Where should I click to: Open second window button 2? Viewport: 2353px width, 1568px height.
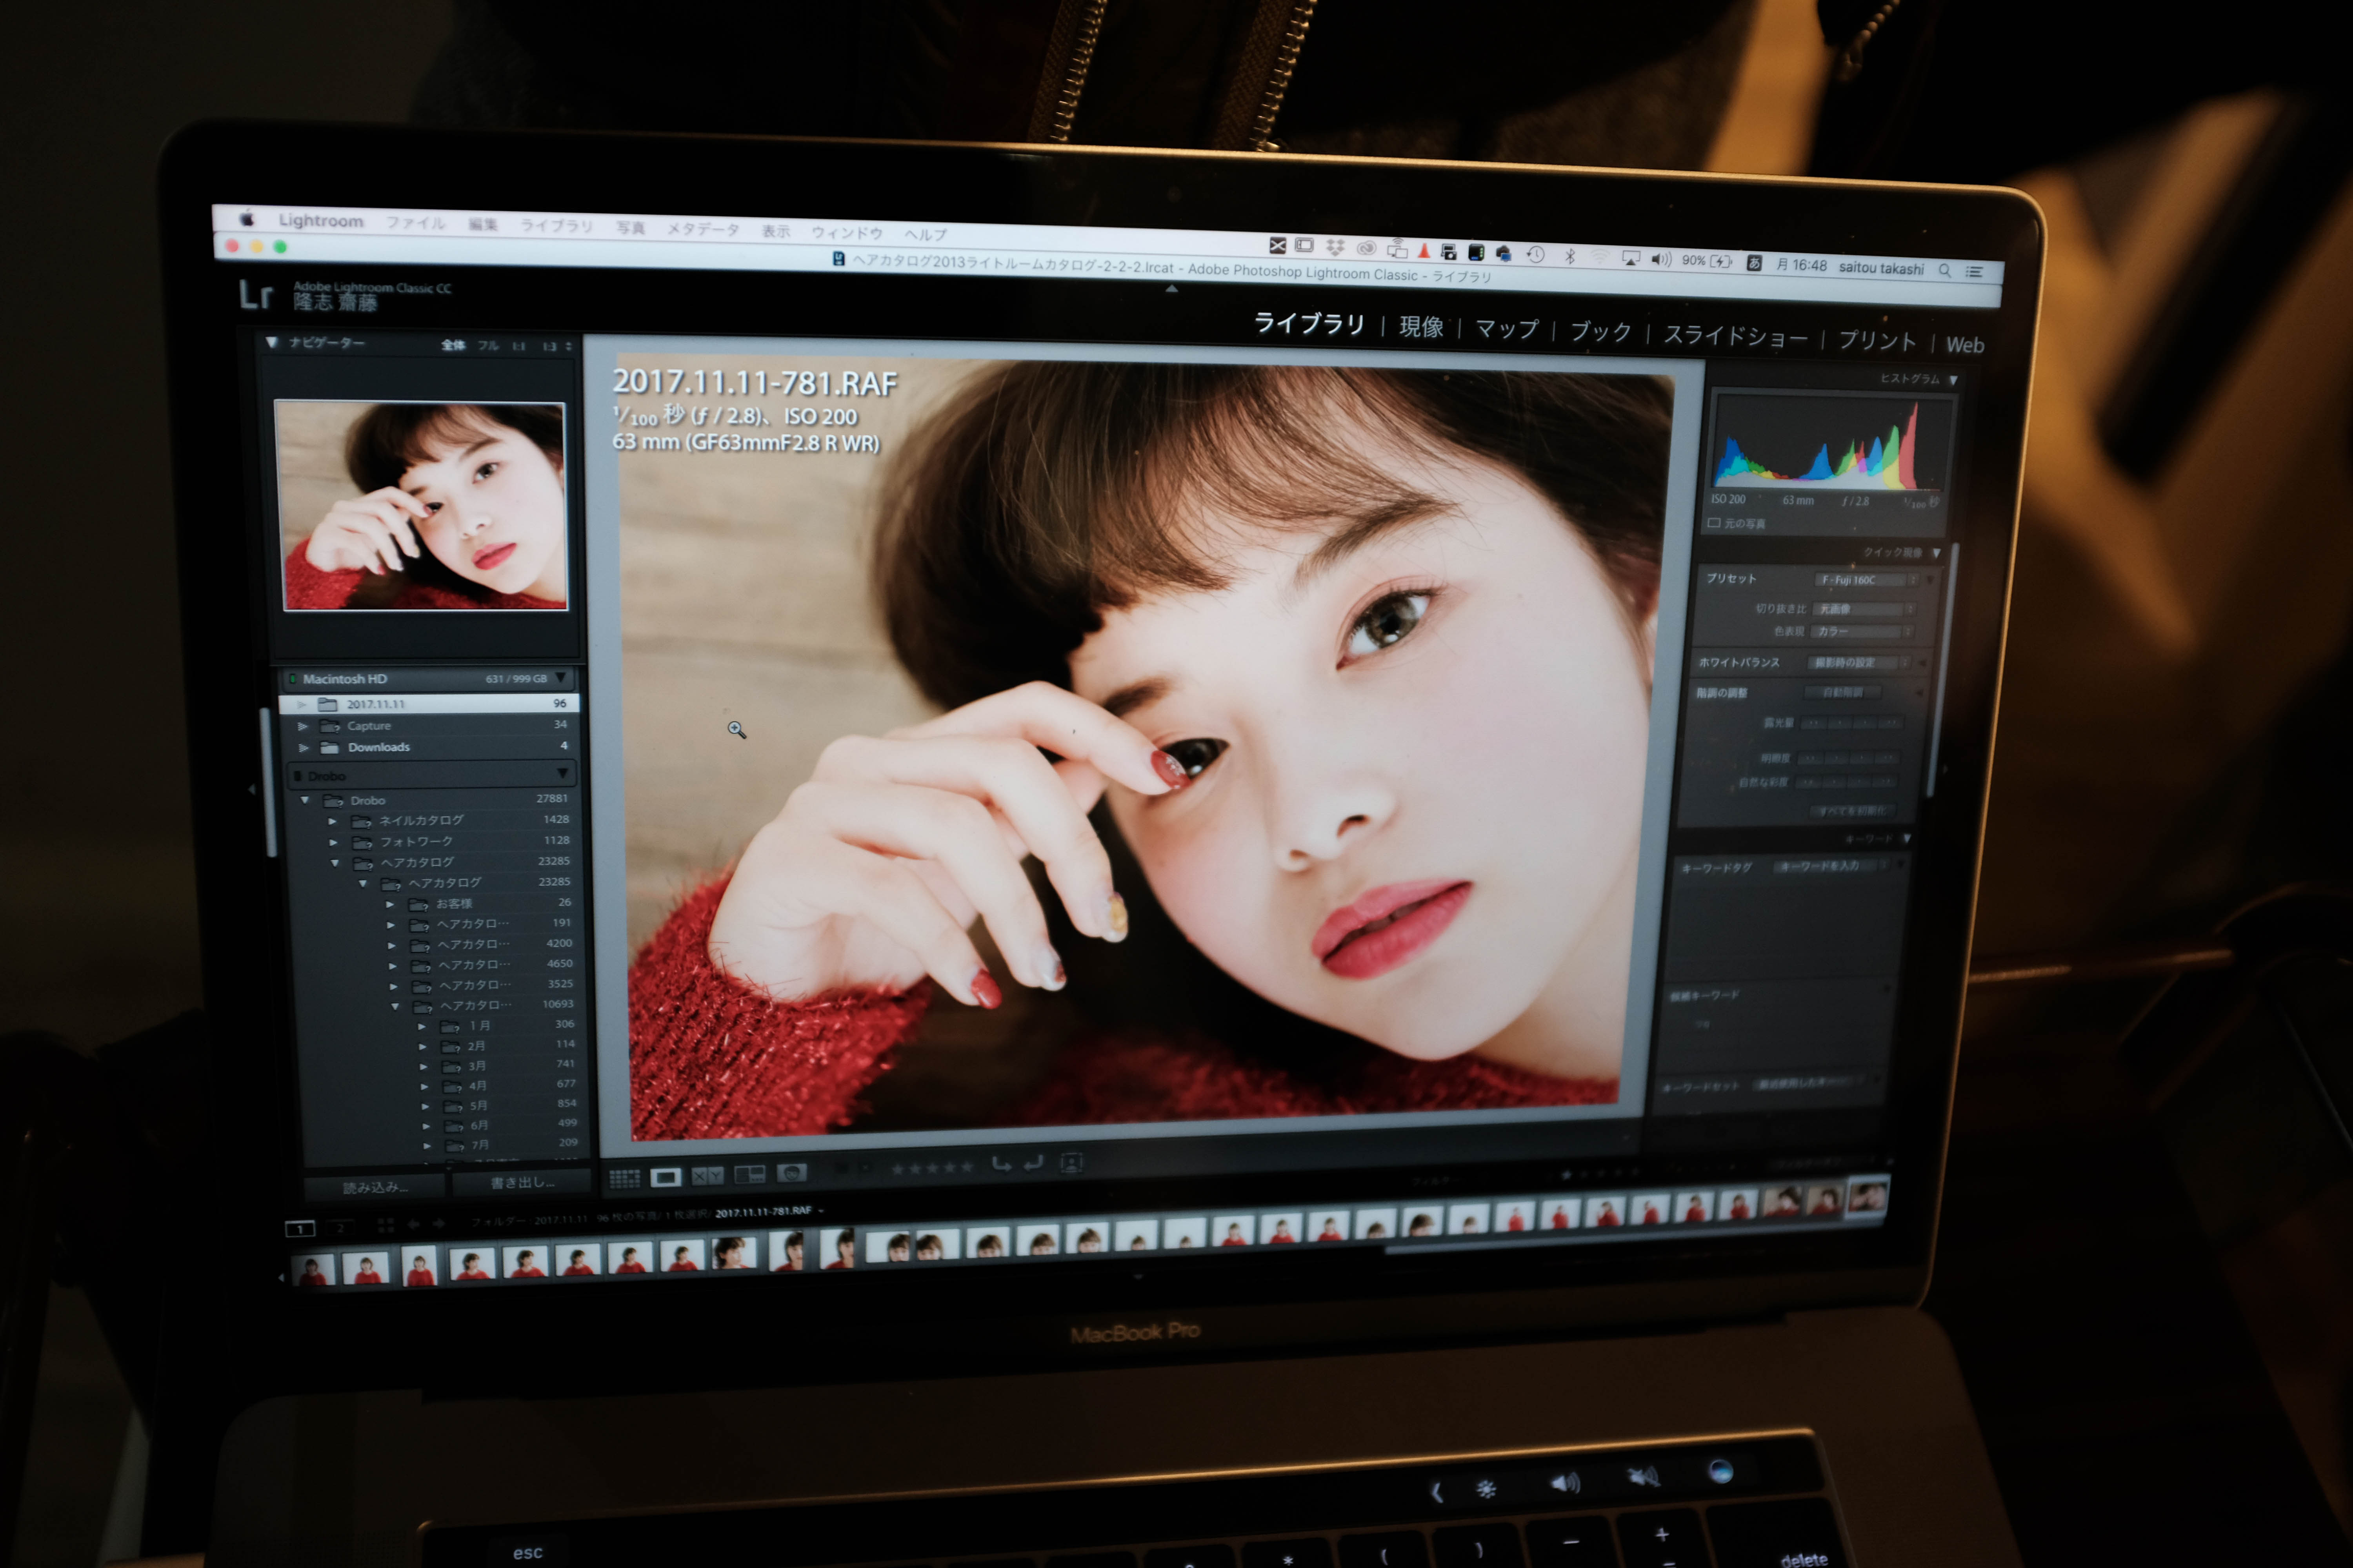[x=340, y=1228]
